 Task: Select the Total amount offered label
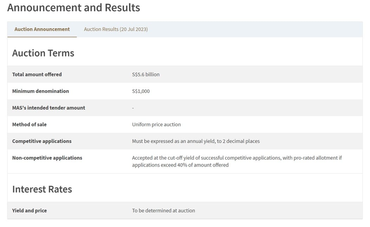37,74
